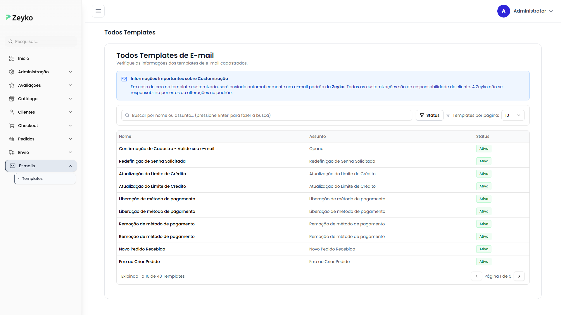
Task: Open the Templates submenu entry
Action: pyautogui.click(x=32, y=178)
